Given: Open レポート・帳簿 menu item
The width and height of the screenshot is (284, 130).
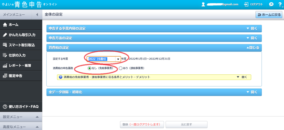Looking at the screenshot, I should [x=21, y=66].
